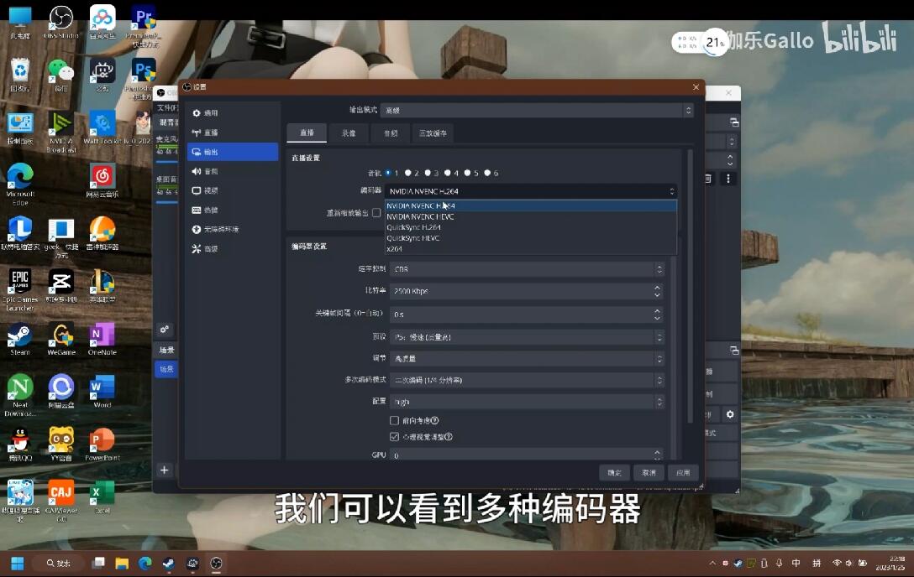Click the OBS icon in the taskbar
This screenshot has height=577, width=914.
pyautogui.click(x=216, y=563)
